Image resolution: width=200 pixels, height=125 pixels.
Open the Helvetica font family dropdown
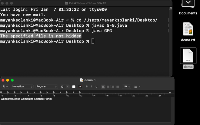[x=22, y=87]
